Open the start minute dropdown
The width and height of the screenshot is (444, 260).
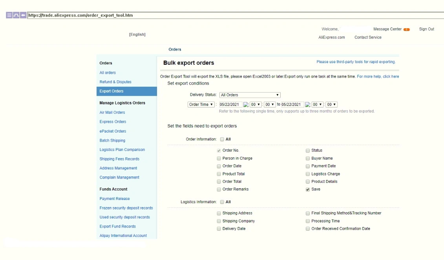tap(270, 105)
